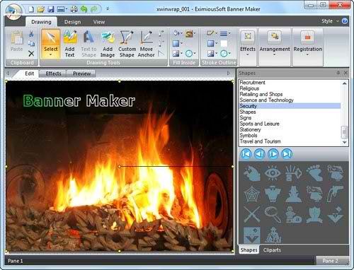
Task: Pick the spider web shape
Action: [x=252, y=194]
